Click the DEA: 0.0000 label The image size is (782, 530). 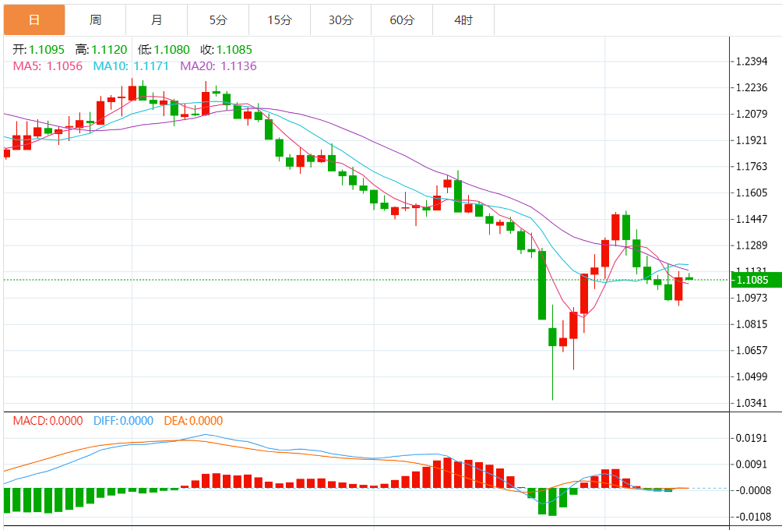tap(193, 421)
